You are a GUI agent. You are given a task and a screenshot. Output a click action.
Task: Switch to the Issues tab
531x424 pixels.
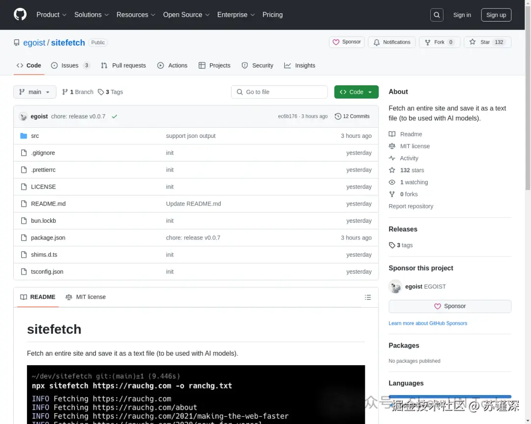(70, 66)
